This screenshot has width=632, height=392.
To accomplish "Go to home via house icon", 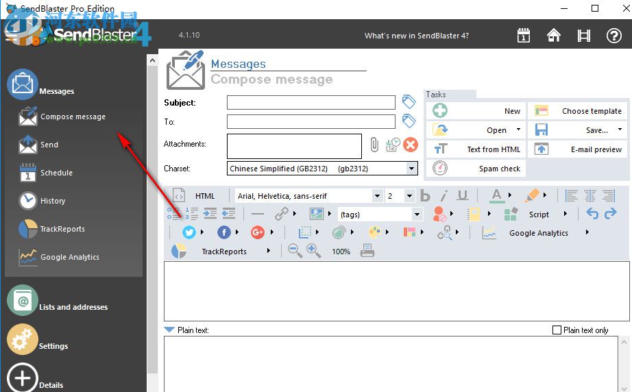I will point(553,36).
